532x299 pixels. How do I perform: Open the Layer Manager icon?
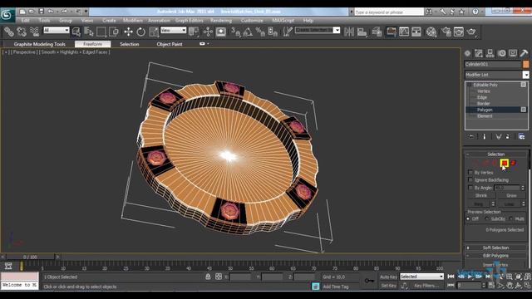[377, 32]
